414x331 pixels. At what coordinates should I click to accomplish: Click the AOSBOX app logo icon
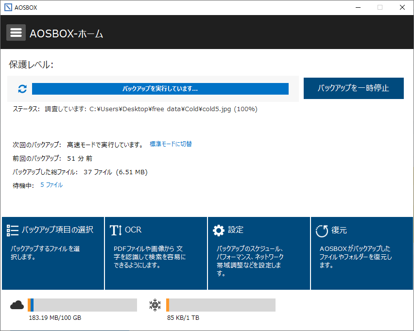[x=8, y=7]
